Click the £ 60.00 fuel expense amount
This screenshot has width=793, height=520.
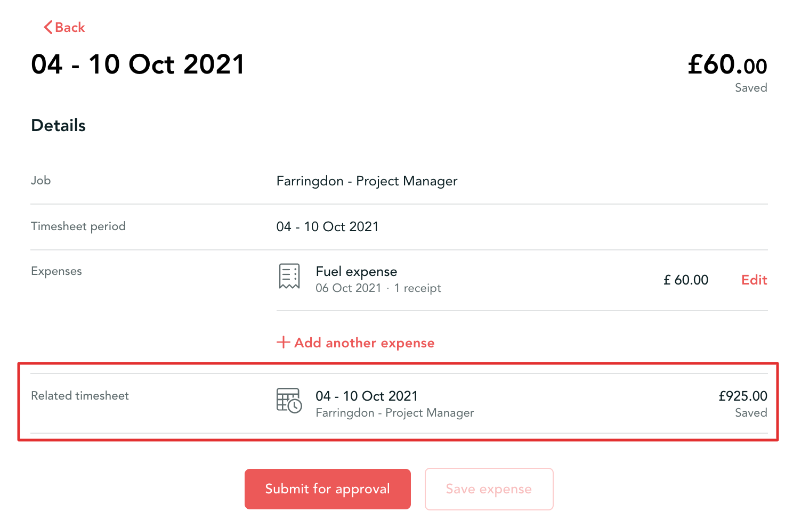coord(686,280)
